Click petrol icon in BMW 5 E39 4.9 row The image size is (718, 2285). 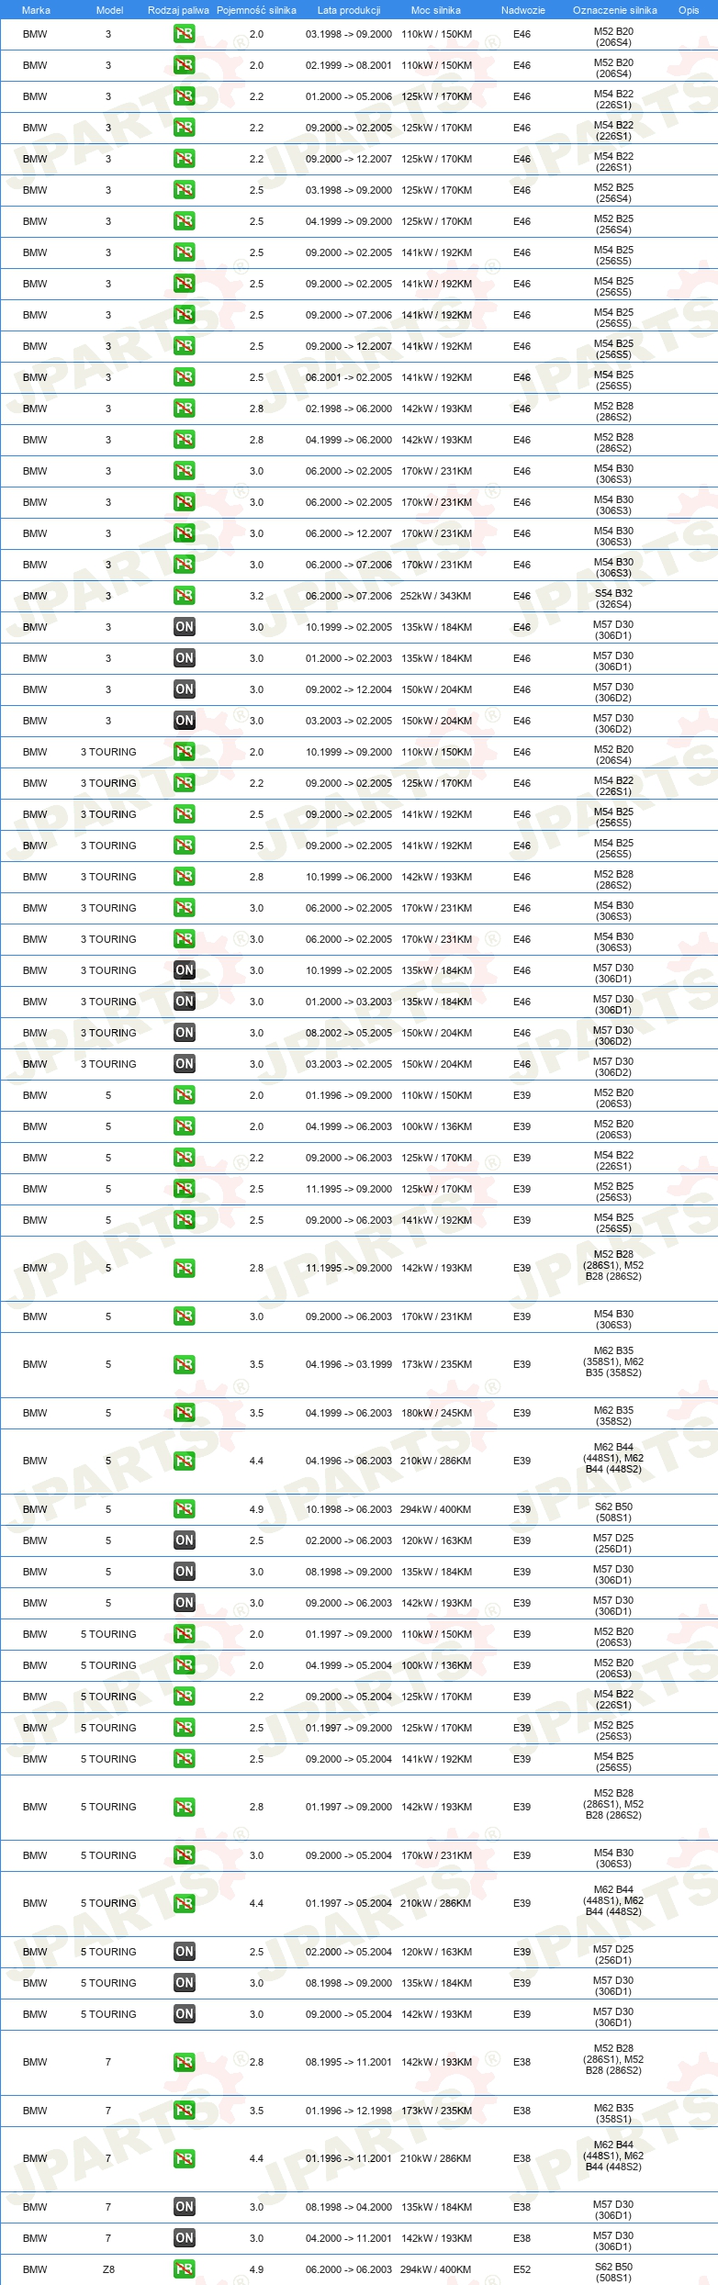pyautogui.click(x=185, y=1509)
